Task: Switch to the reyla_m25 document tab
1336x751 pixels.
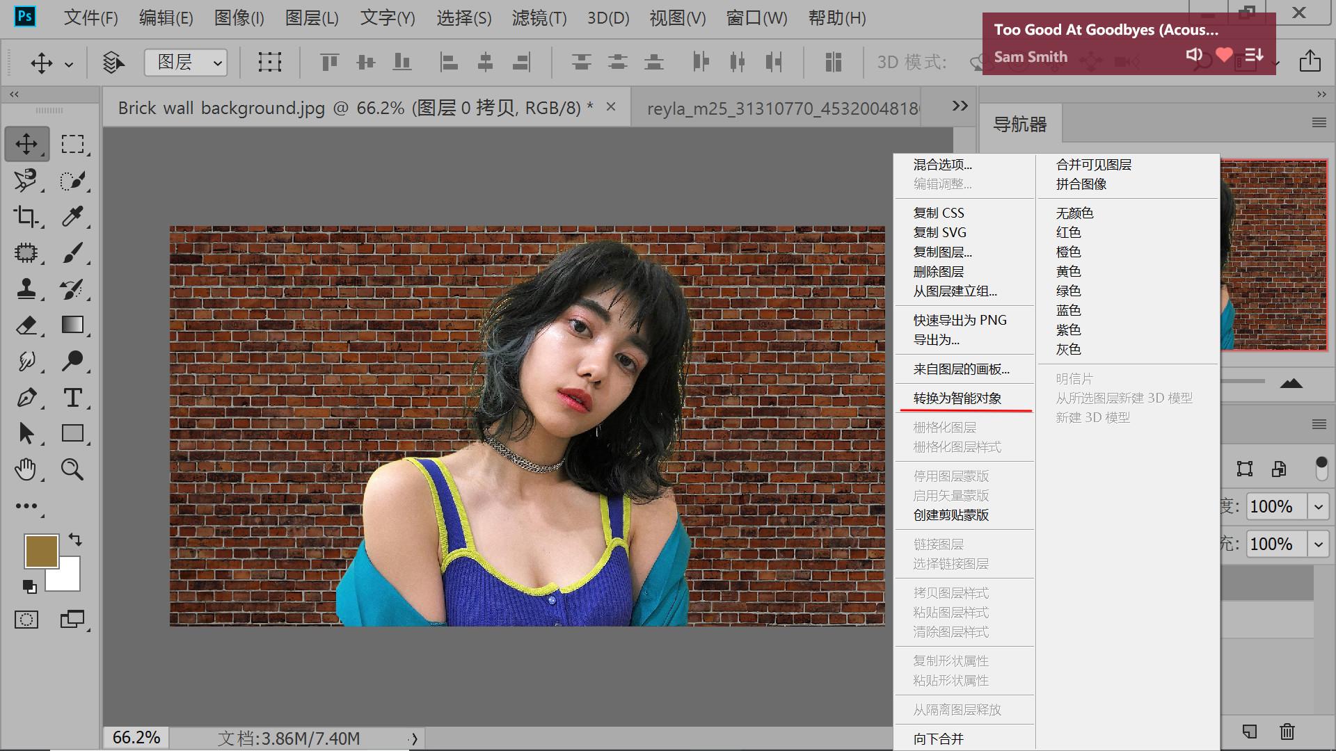Action: (x=781, y=108)
